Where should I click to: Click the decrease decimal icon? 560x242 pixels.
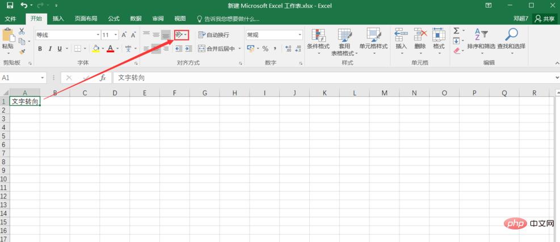(x=298, y=49)
